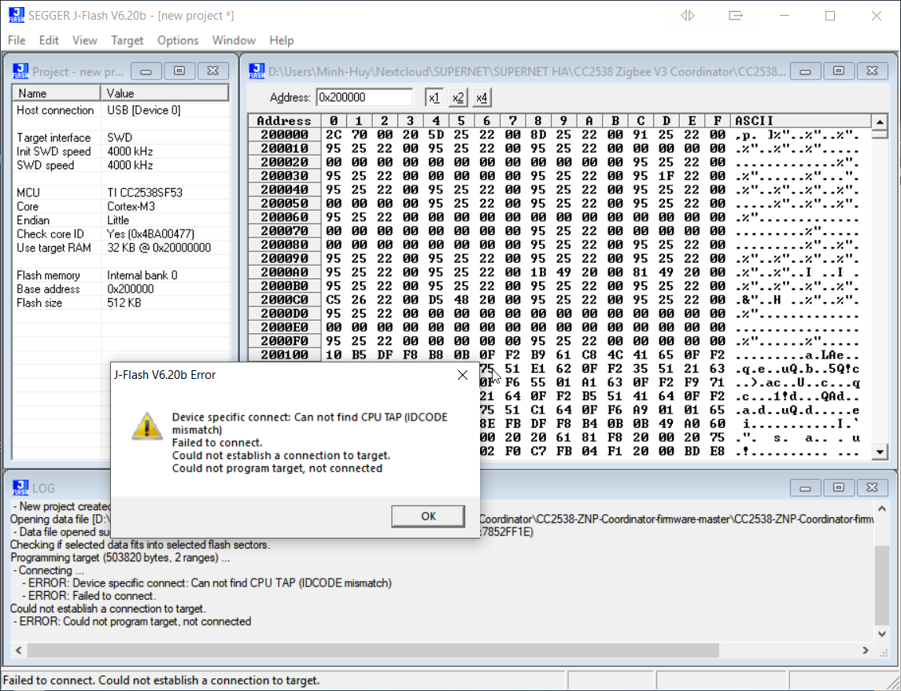Click OK in the J-Flash Error dialog

coord(428,516)
